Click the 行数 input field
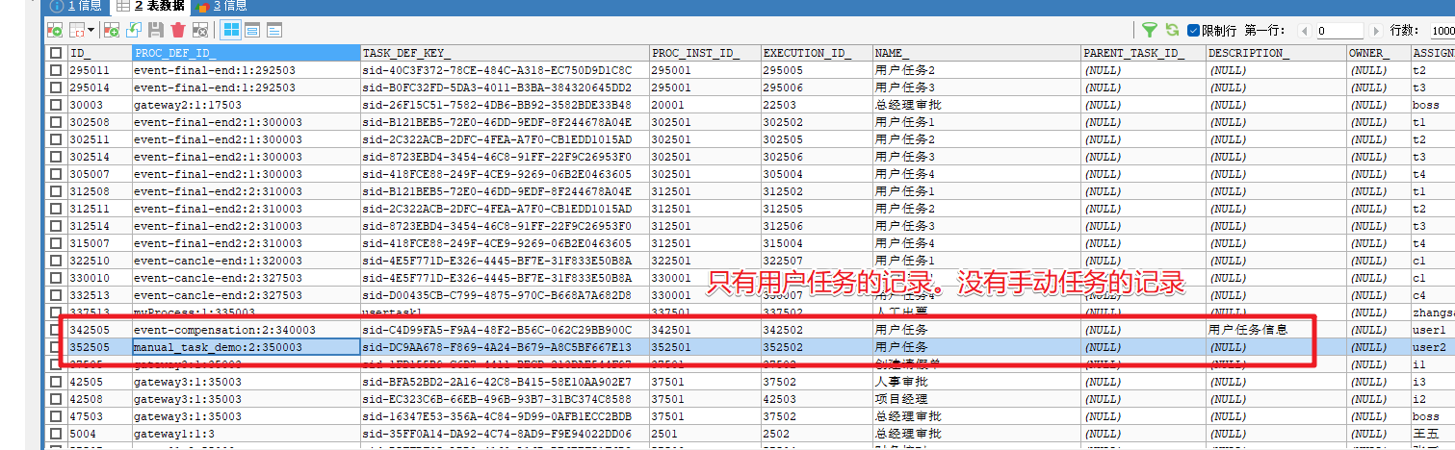This screenshot has width=1455, height=450. click(1442, 31)
